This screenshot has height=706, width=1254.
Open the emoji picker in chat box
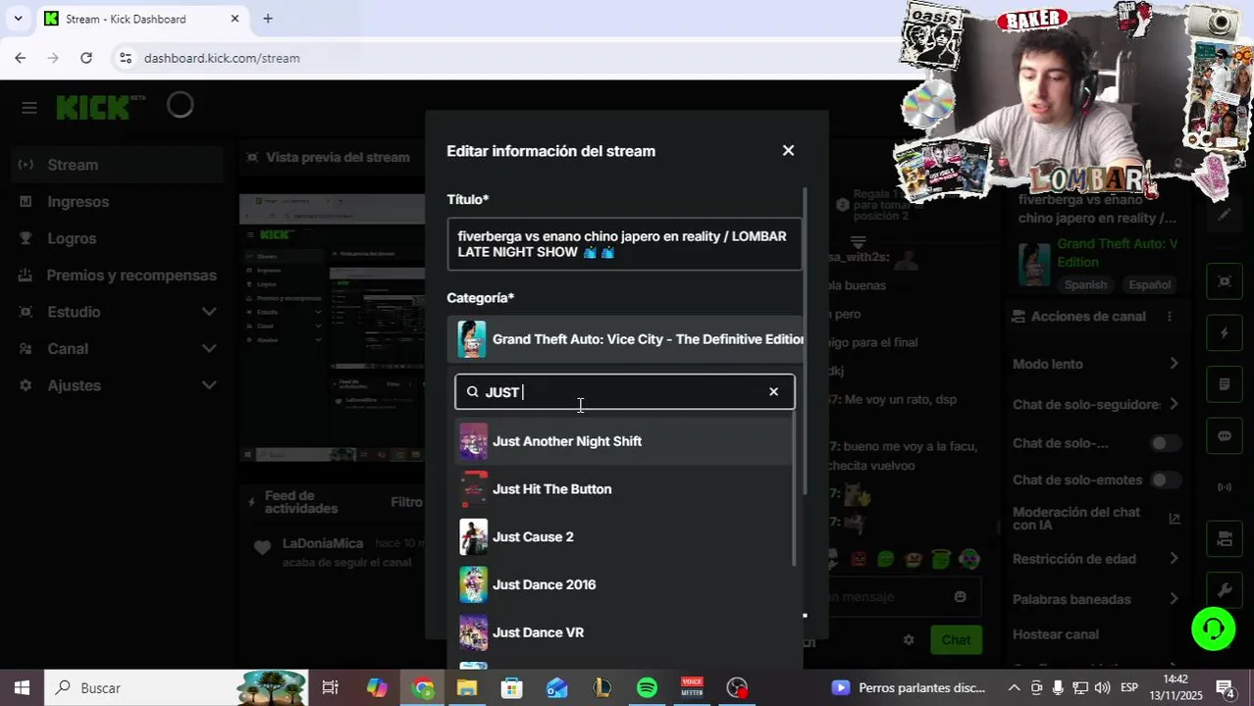pyautogui.click(x=960, y=596)
